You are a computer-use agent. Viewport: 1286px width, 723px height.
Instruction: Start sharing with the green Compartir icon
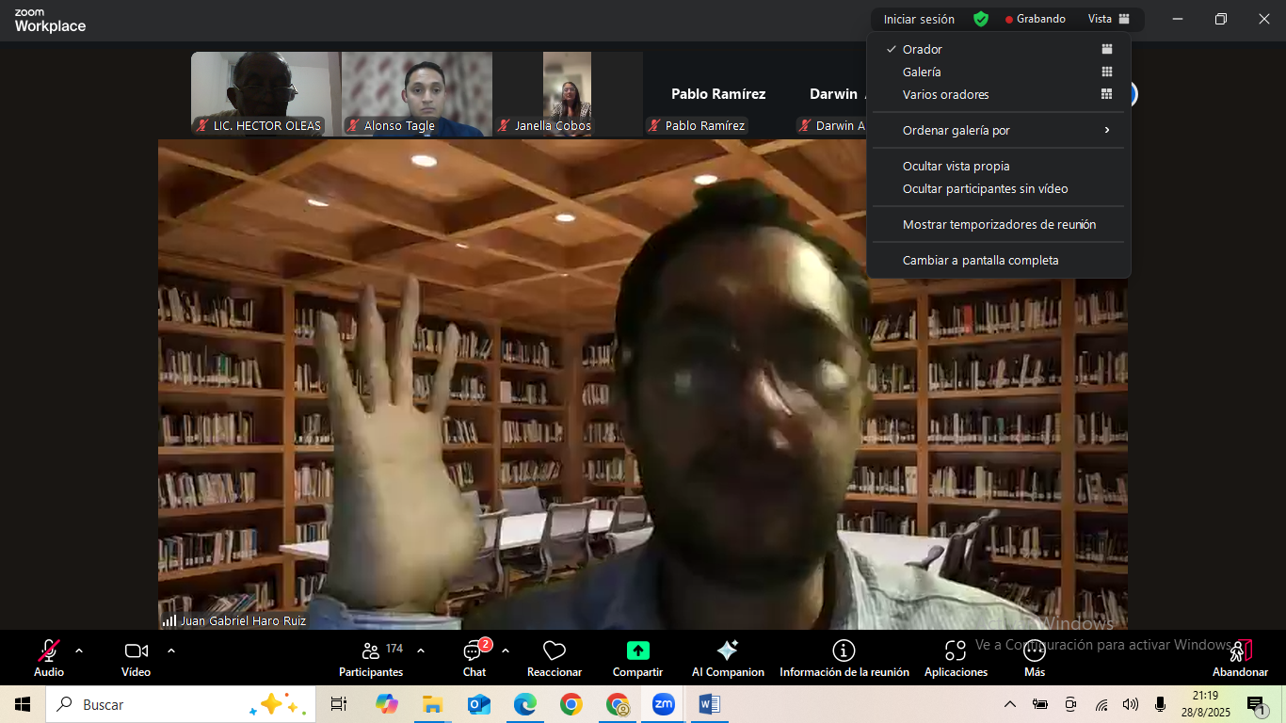tap(637, 651)
